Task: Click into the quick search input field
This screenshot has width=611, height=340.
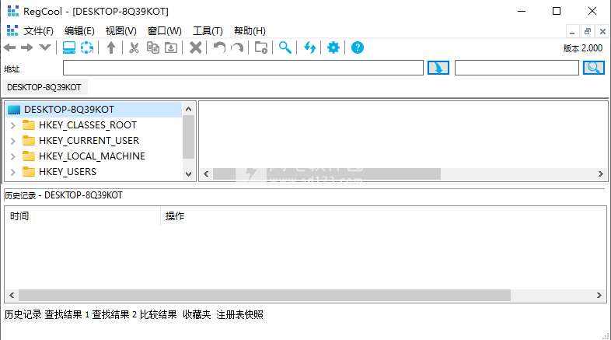Action: [517, 68]
